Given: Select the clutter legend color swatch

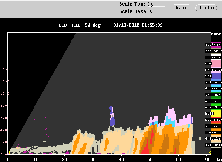Looking at the screenshot, I should pyautogui.click(x=216, y=45).
